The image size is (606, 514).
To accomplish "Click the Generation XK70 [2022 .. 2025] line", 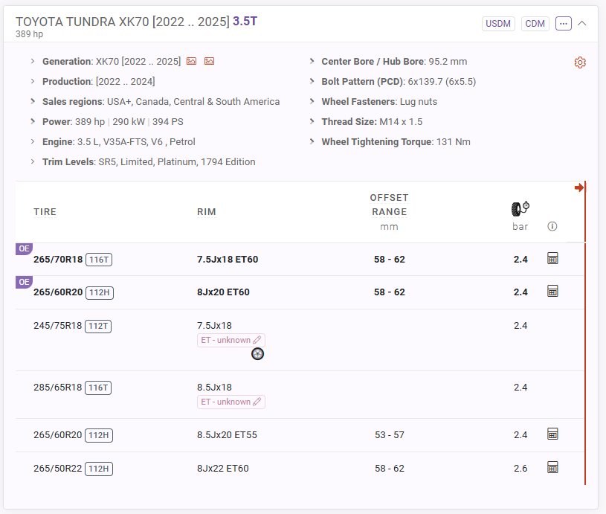I will 112,62.
